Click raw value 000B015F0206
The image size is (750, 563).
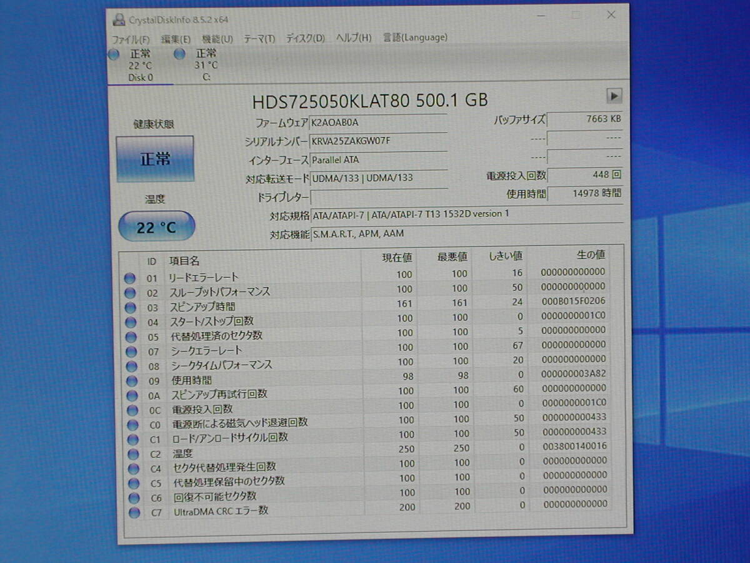(x=574, y=301)
